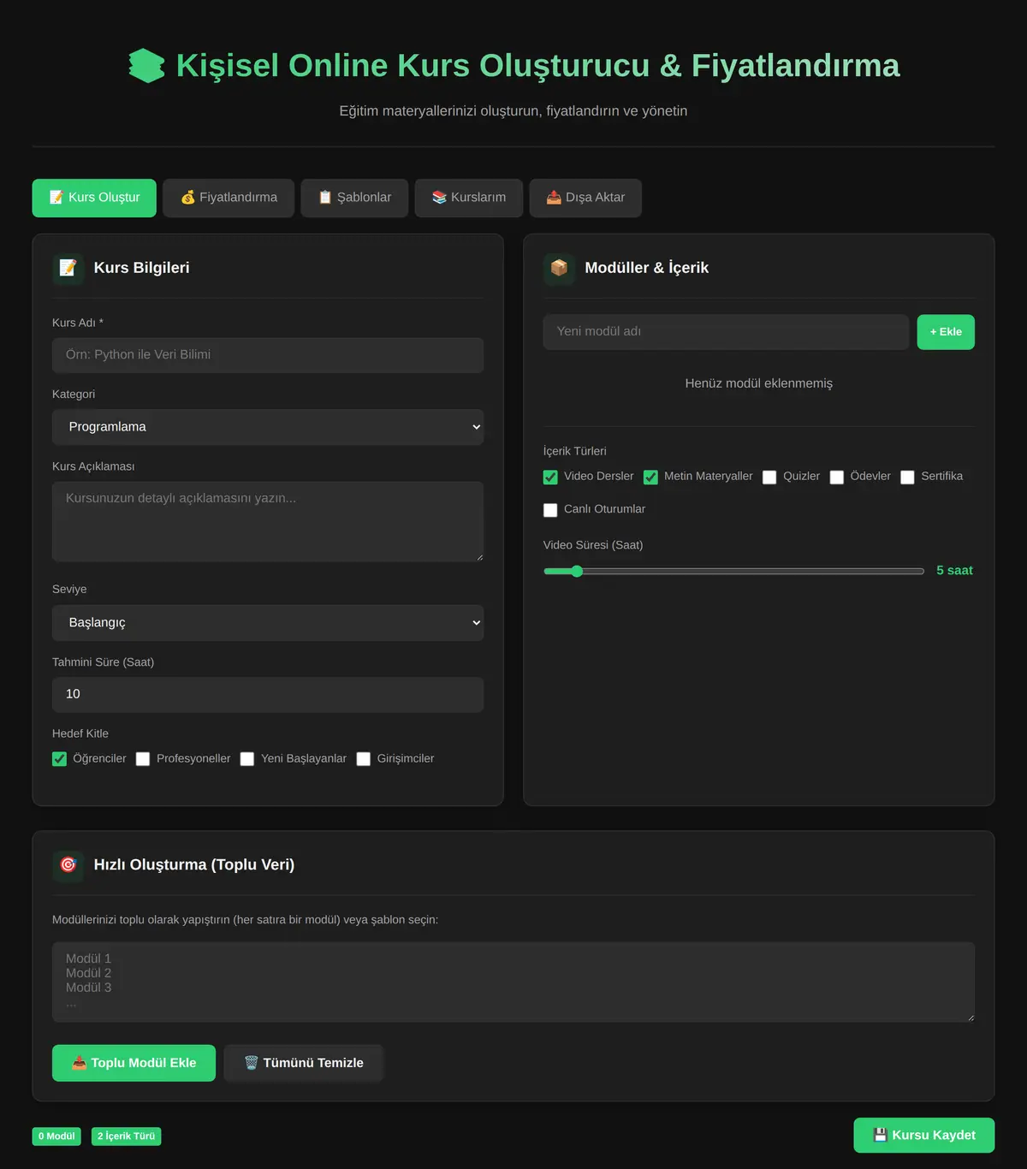1027x1169 pixels.
Task: Click the package icon beside Modüller & İçerik
Action: click(x=559, y=268)
